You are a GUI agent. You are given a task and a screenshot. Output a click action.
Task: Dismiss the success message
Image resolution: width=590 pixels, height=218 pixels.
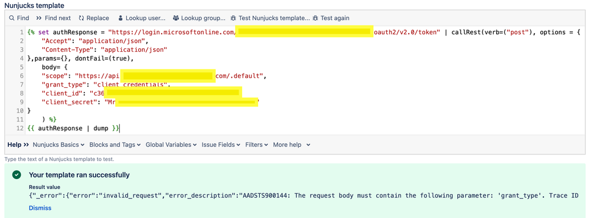(x=40, y=208)
